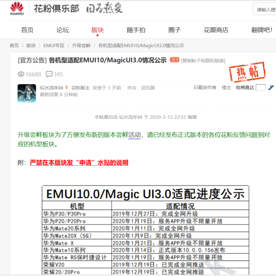
Task: Click the table cell 华为Mate20系列
Action: [77, 228]
